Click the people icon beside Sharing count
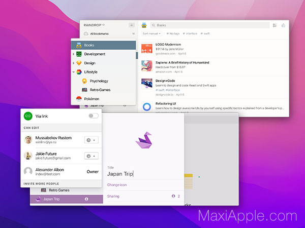This screenshot has width=305, height=228. click(x=173, y=196)
